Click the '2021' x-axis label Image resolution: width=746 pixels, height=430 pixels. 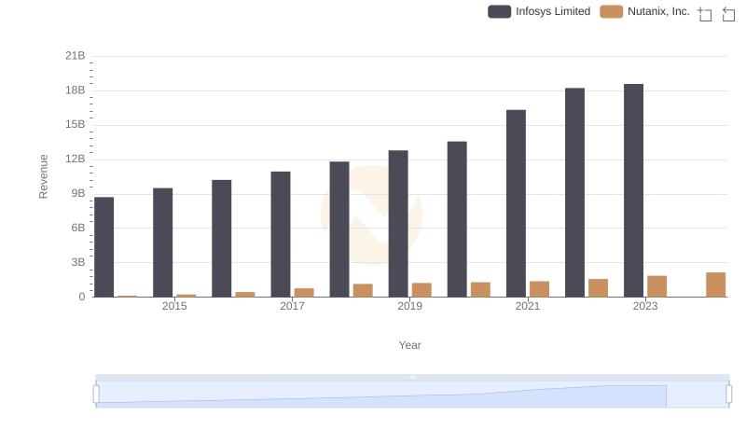coord(528,306)
